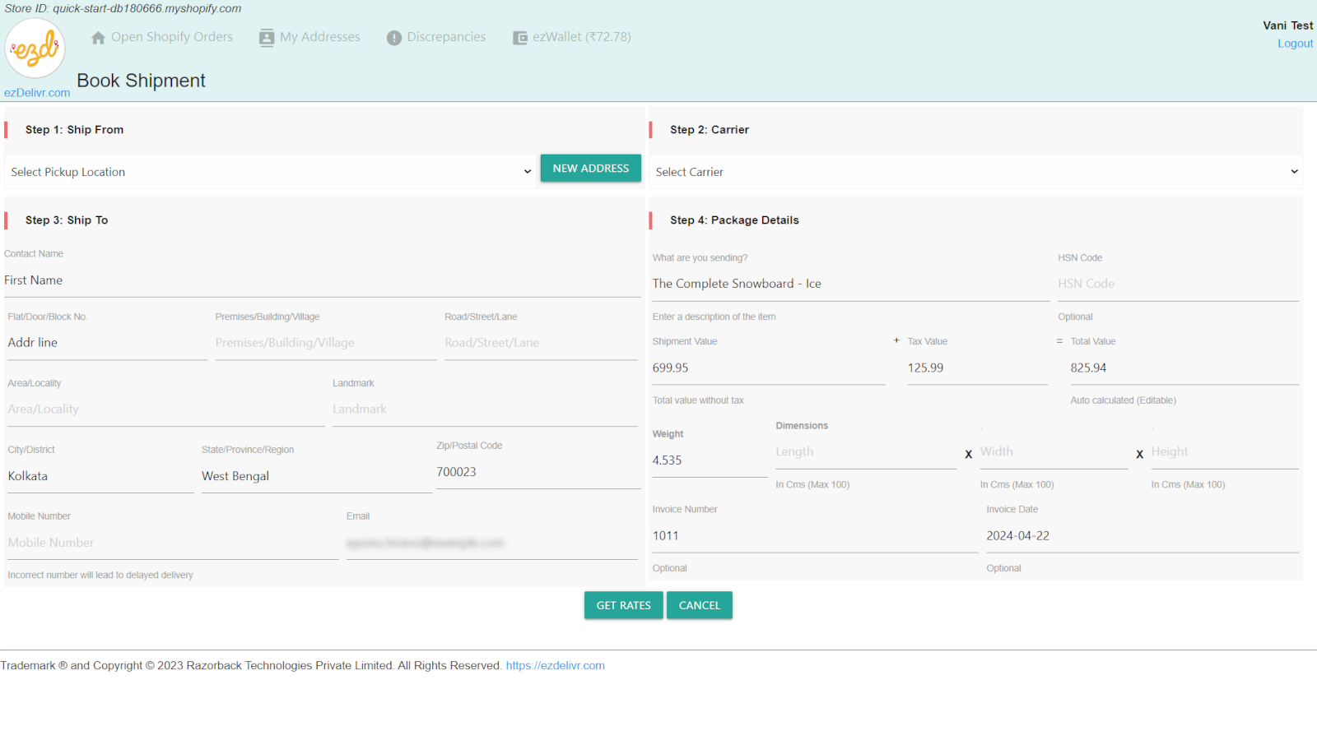Click the Length dimension field
The height and width of the screenshot is (740, 1317).
click(865, 452)
